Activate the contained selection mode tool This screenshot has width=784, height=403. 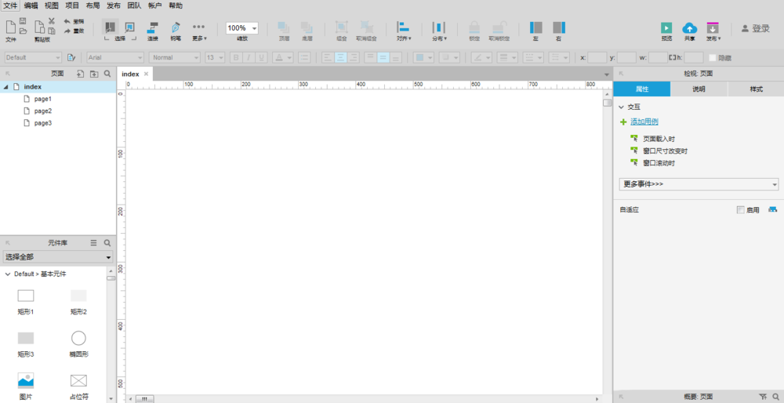(130, 27)
